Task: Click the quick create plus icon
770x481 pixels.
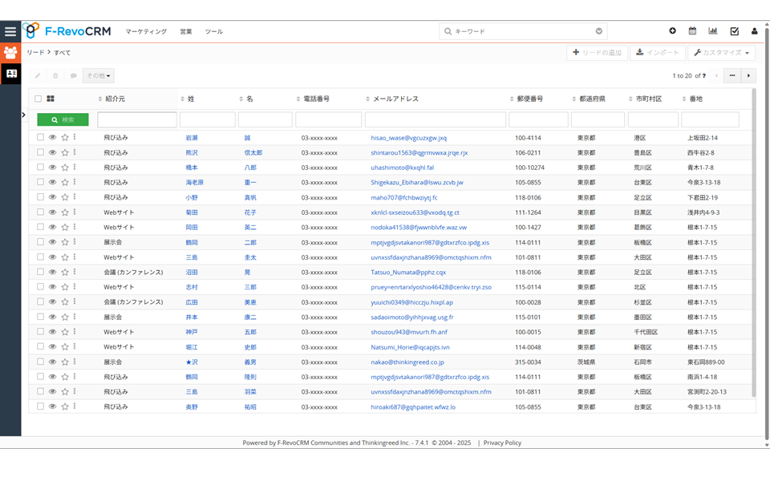Action: 672,31
